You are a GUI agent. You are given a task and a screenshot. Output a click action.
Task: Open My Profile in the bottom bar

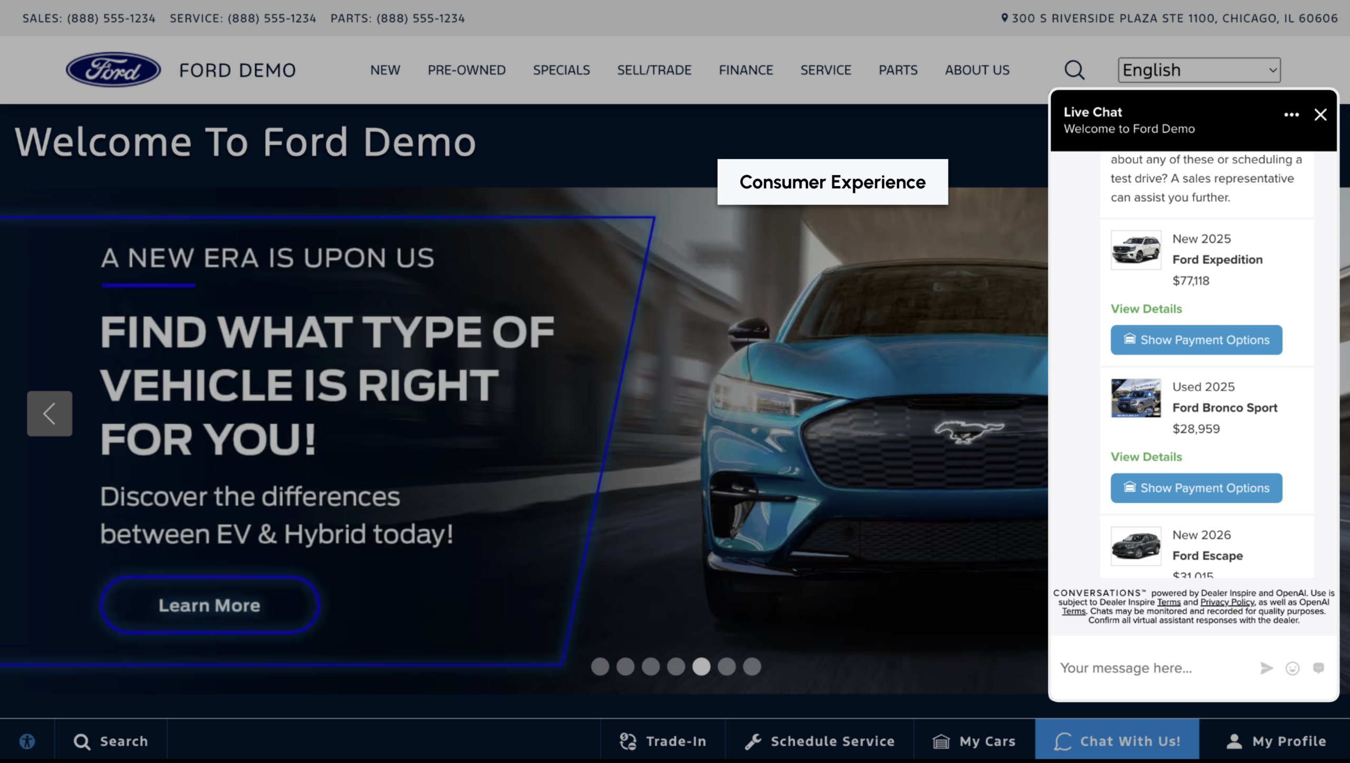point(1275,741)
